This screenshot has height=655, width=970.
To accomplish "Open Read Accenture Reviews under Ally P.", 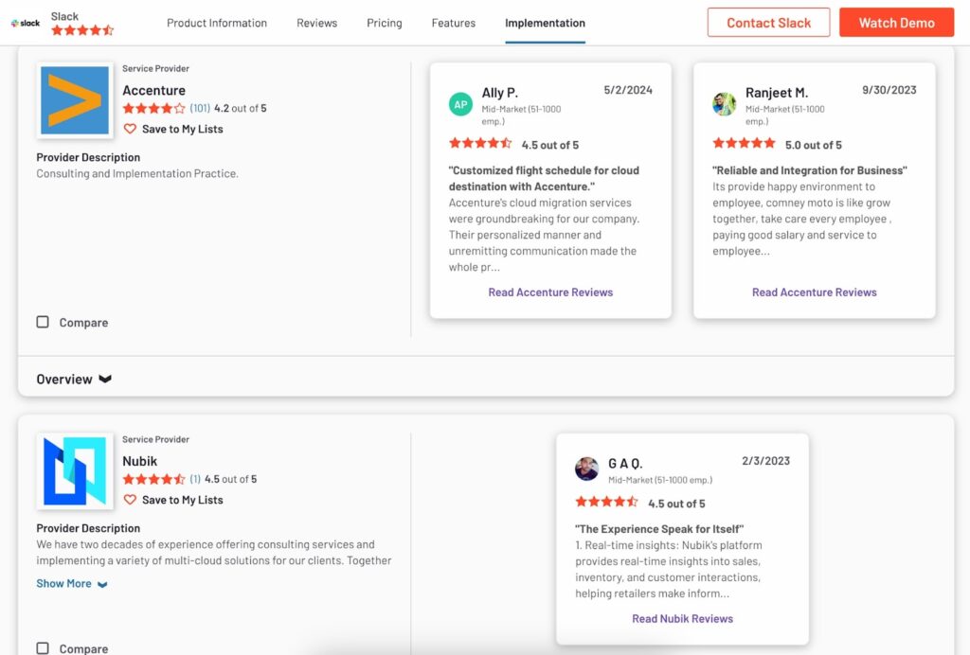I will tap(550, 292).
